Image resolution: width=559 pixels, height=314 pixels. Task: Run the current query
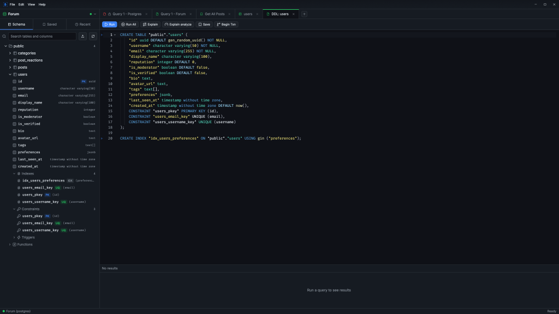pyautogui.click(x=109, y=25)
